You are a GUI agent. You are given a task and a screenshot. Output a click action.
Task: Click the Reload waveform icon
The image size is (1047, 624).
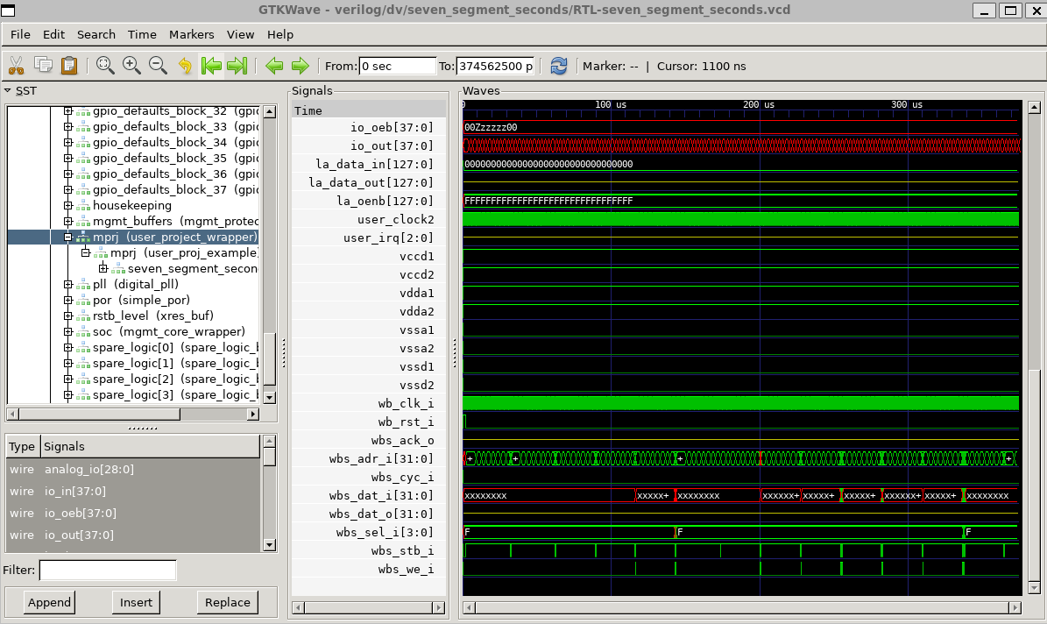(x=559, y=66)
